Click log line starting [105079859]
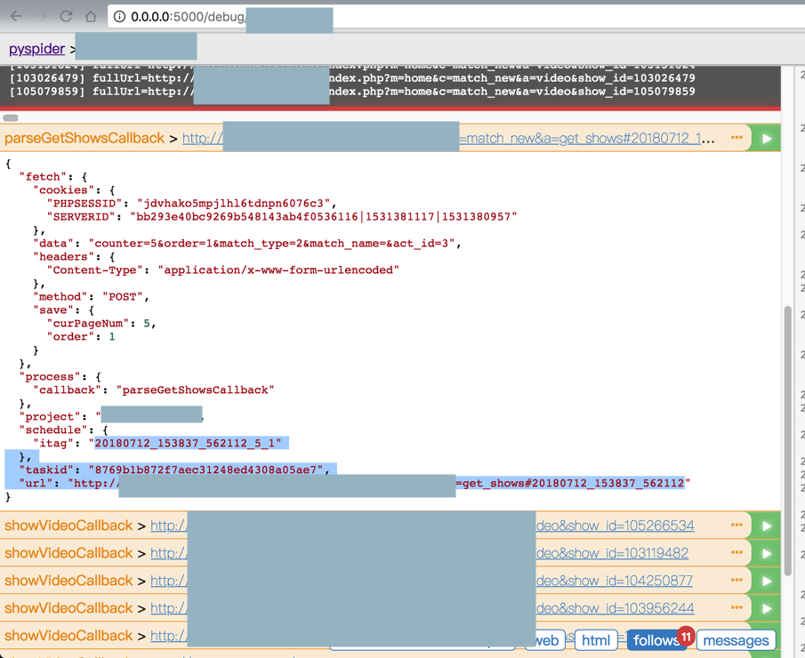Screen dimensions: 805x658 [352, 92]
